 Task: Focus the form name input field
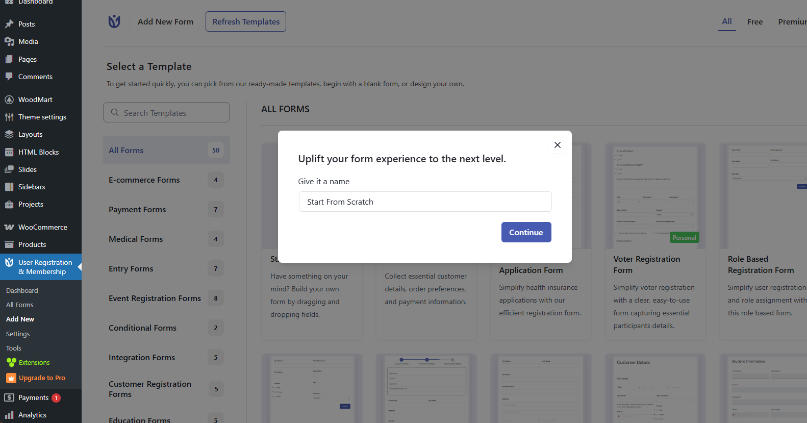click(425, 202)
